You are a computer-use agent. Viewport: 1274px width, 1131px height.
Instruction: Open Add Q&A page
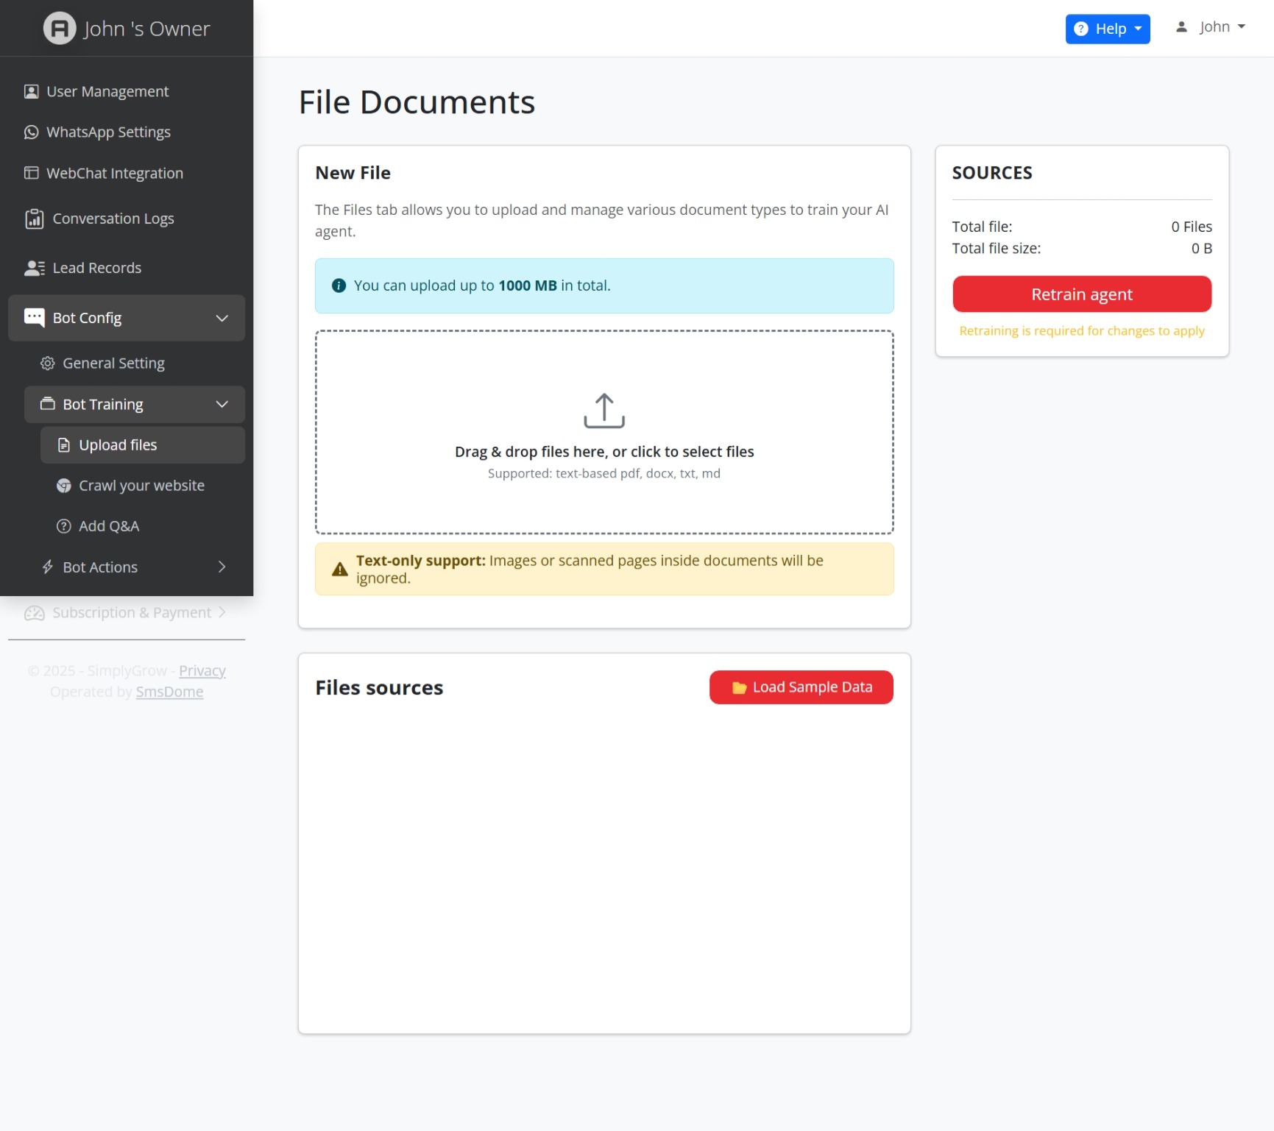coord(143,526)
